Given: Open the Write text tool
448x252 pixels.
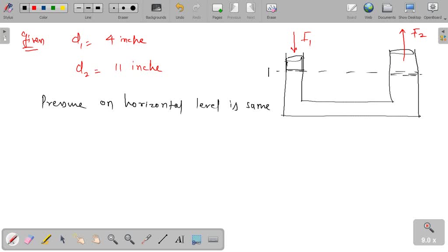Looking at the screenshot, I should click(179, 239).
